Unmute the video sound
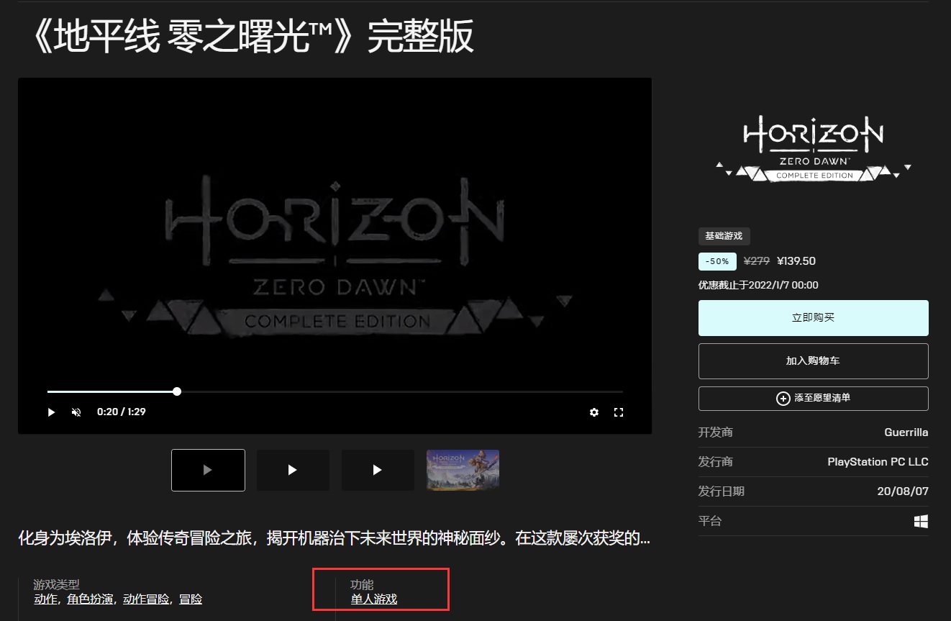The image size is (951, 621). (x=76, y=412)
